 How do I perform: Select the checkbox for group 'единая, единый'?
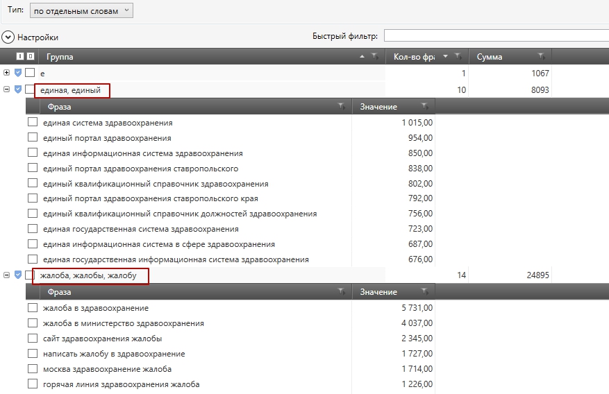[x=30, y=89]
